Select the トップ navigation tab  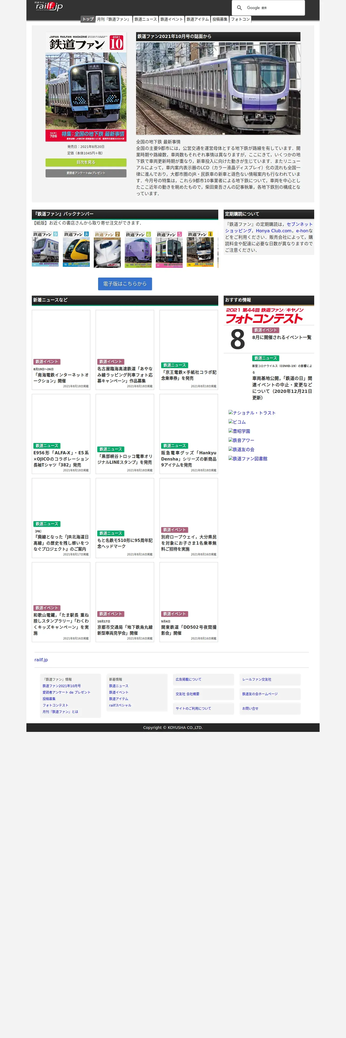tap(88, 19)
